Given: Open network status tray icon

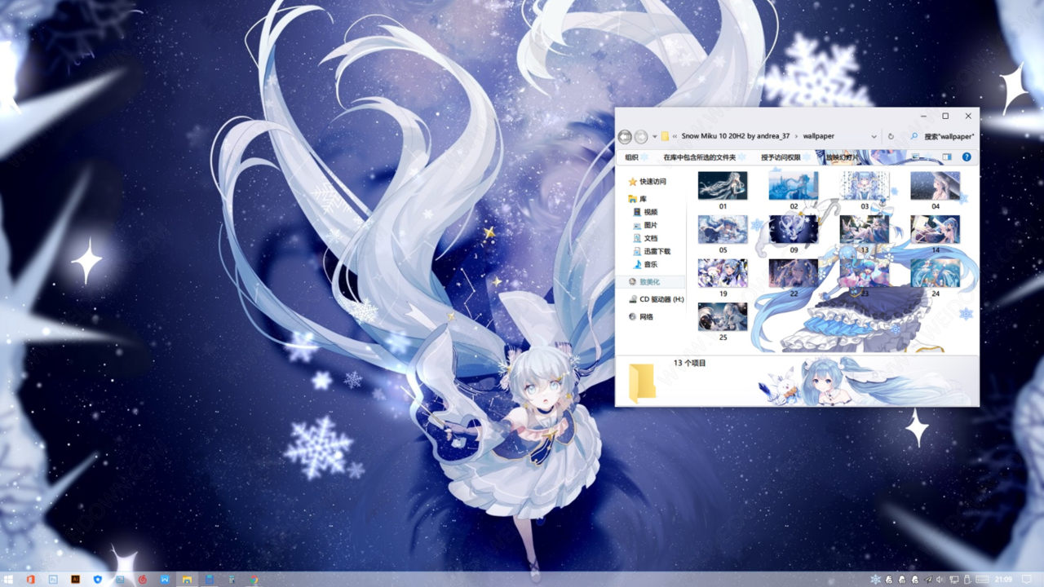Looking at the screenshot, I should [954, 580].
